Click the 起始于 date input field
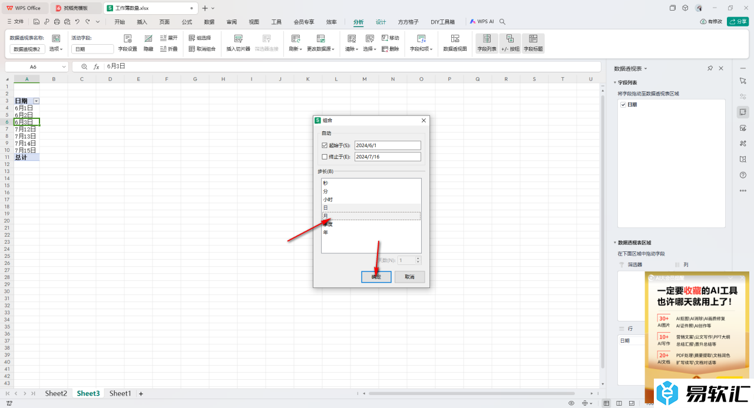The image size is (754, 408). click(x=388, y=145)
